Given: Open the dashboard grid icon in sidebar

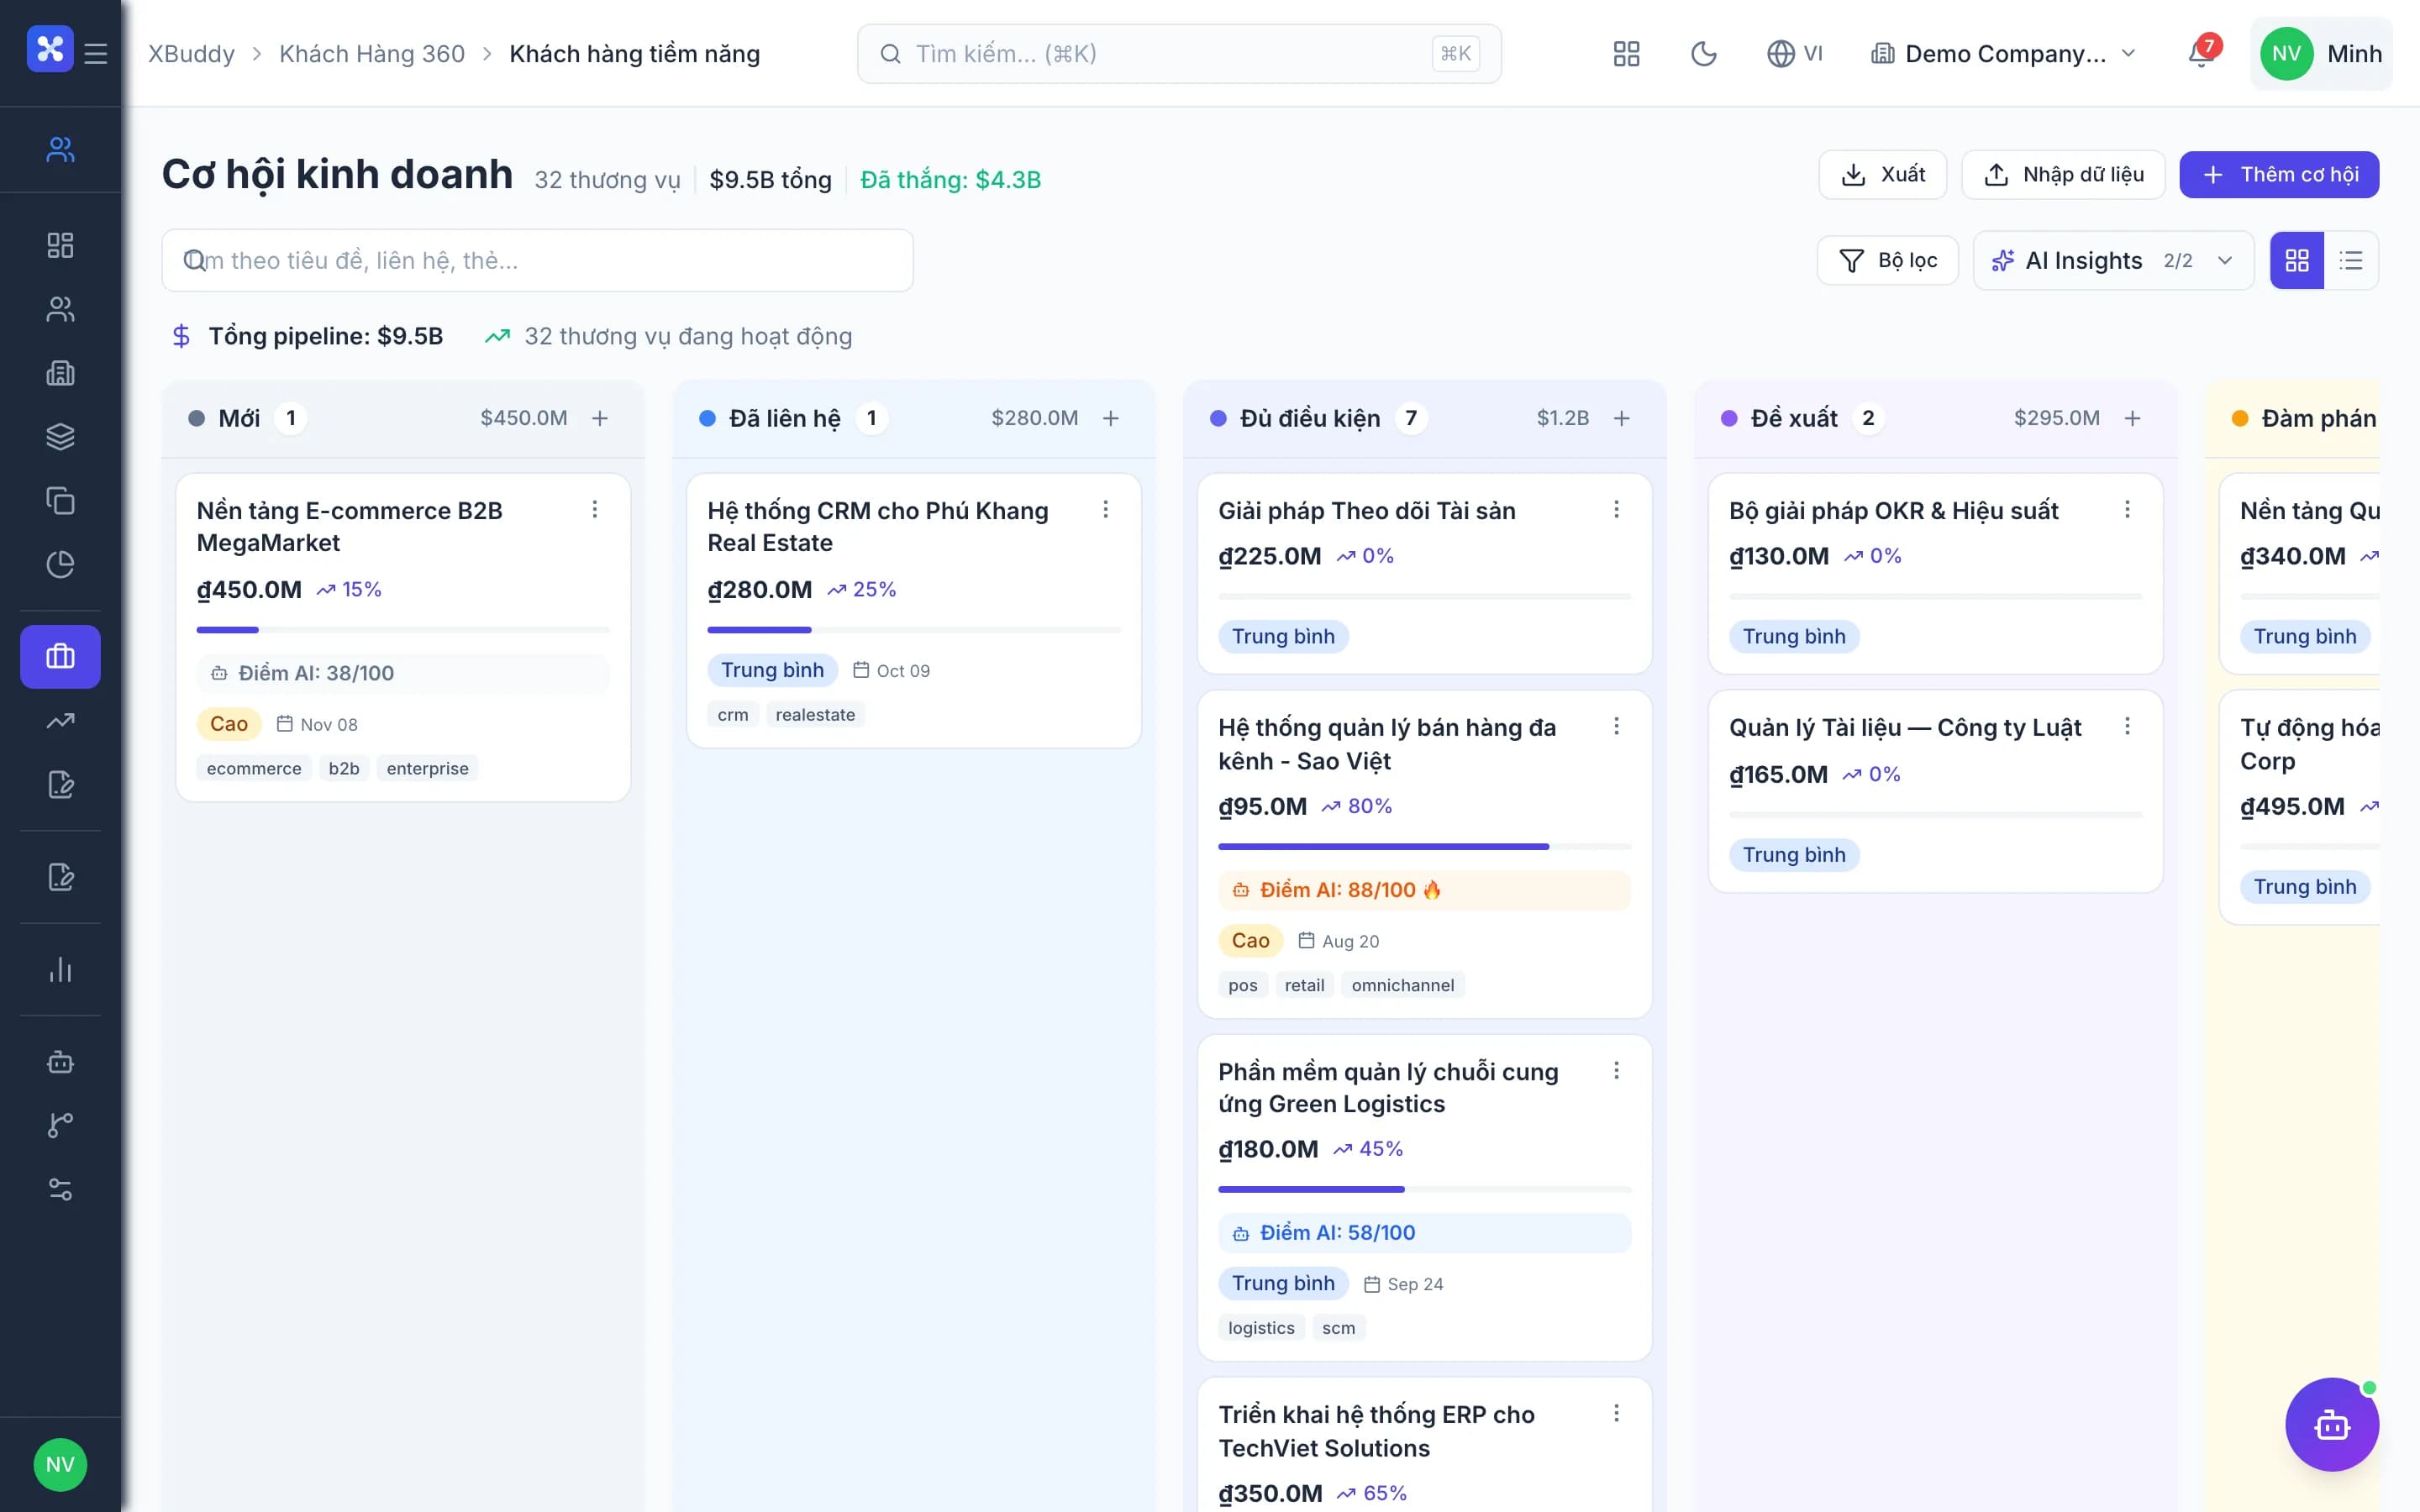Looking at the screenshot, I should tap(60, 245).
